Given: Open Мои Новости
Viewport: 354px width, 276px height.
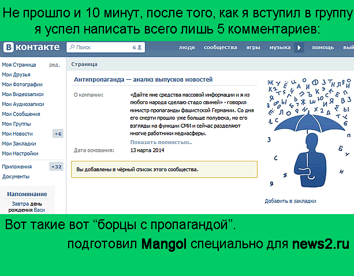Looking at the screenshot, I should [17, 134].
